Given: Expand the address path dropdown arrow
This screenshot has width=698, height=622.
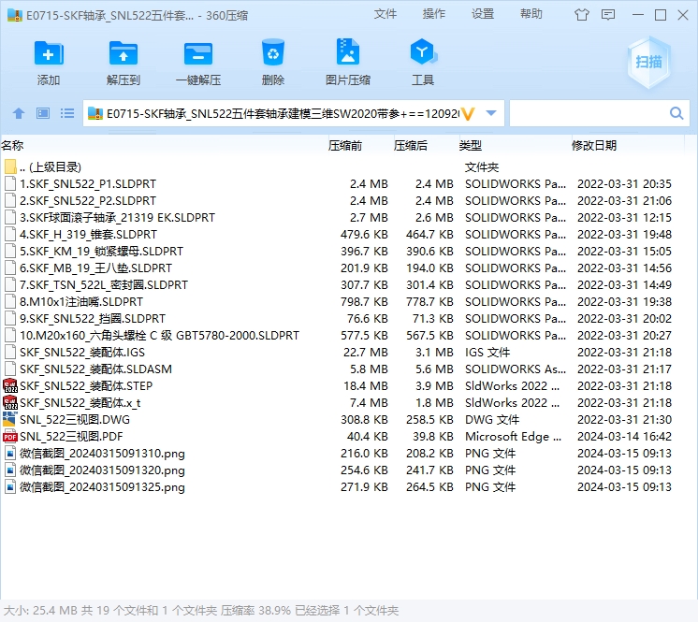Looking at the screenshot, I should click(491, 113).
